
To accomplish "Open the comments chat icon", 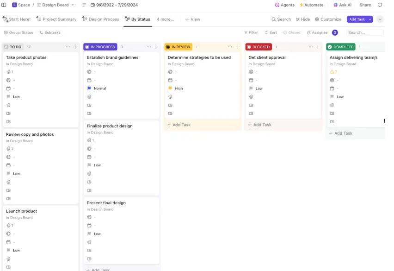I will [380, 5].
